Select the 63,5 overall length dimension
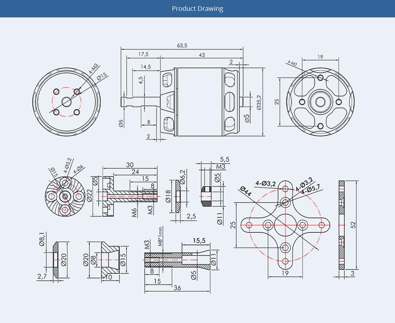 coord(182,46)
